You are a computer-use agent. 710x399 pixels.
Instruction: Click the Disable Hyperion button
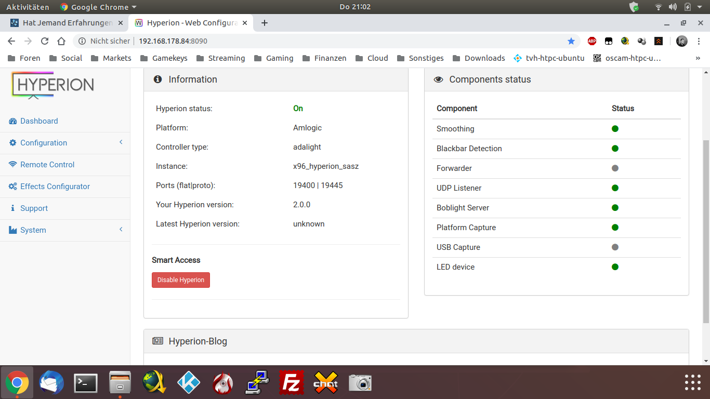(x=181, y=280)
